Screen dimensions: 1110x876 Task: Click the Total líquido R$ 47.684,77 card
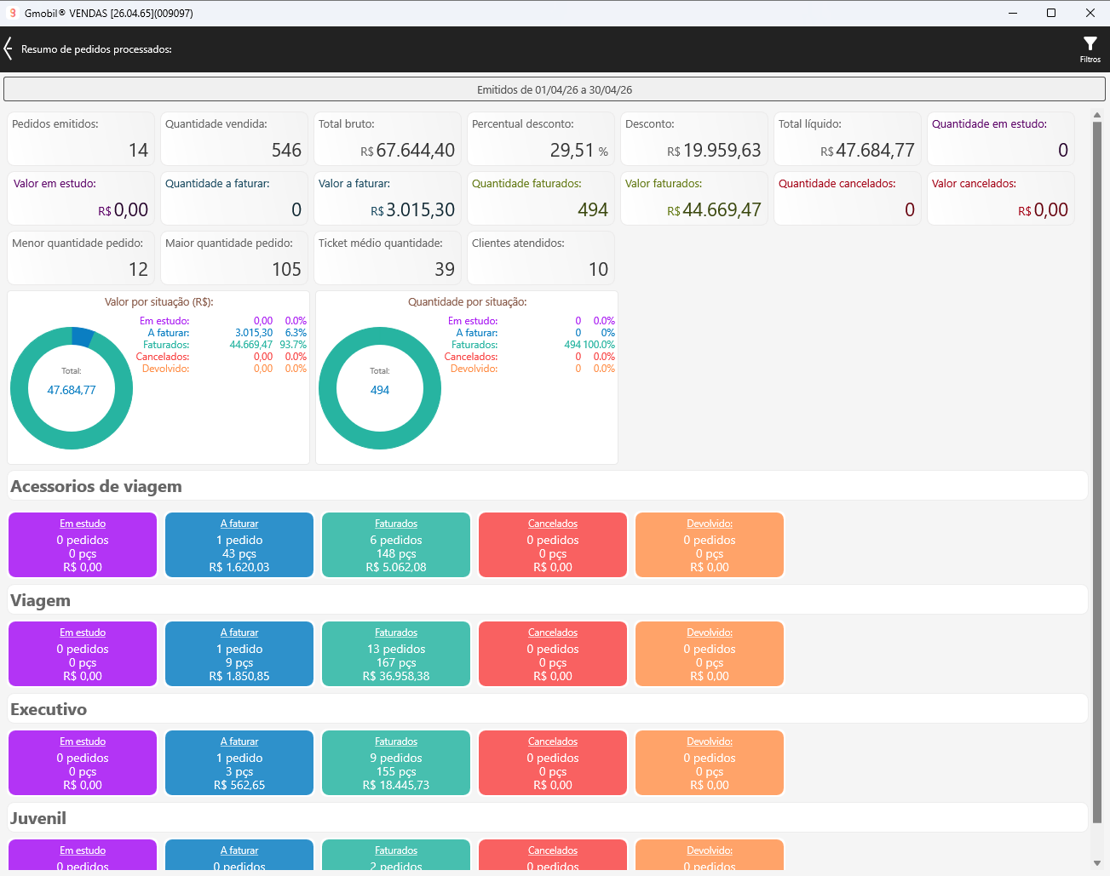[x=848, y=139]
